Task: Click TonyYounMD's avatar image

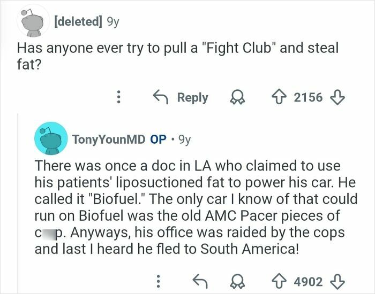Action: click(x=50, y=140)
